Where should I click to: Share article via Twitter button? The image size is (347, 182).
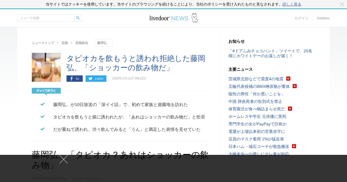pyautogui.click(x=96, y=79)
